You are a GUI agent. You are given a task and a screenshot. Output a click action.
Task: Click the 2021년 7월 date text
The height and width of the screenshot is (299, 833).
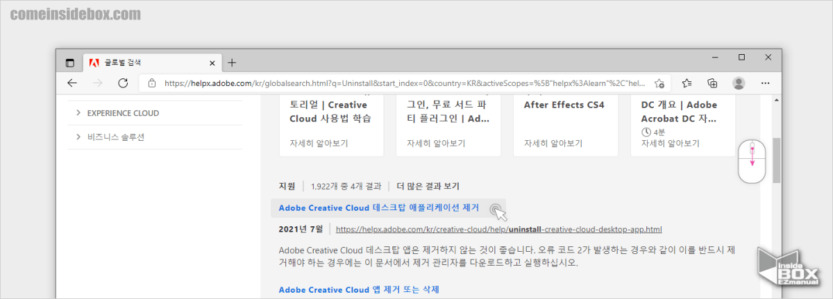point(301,229)
